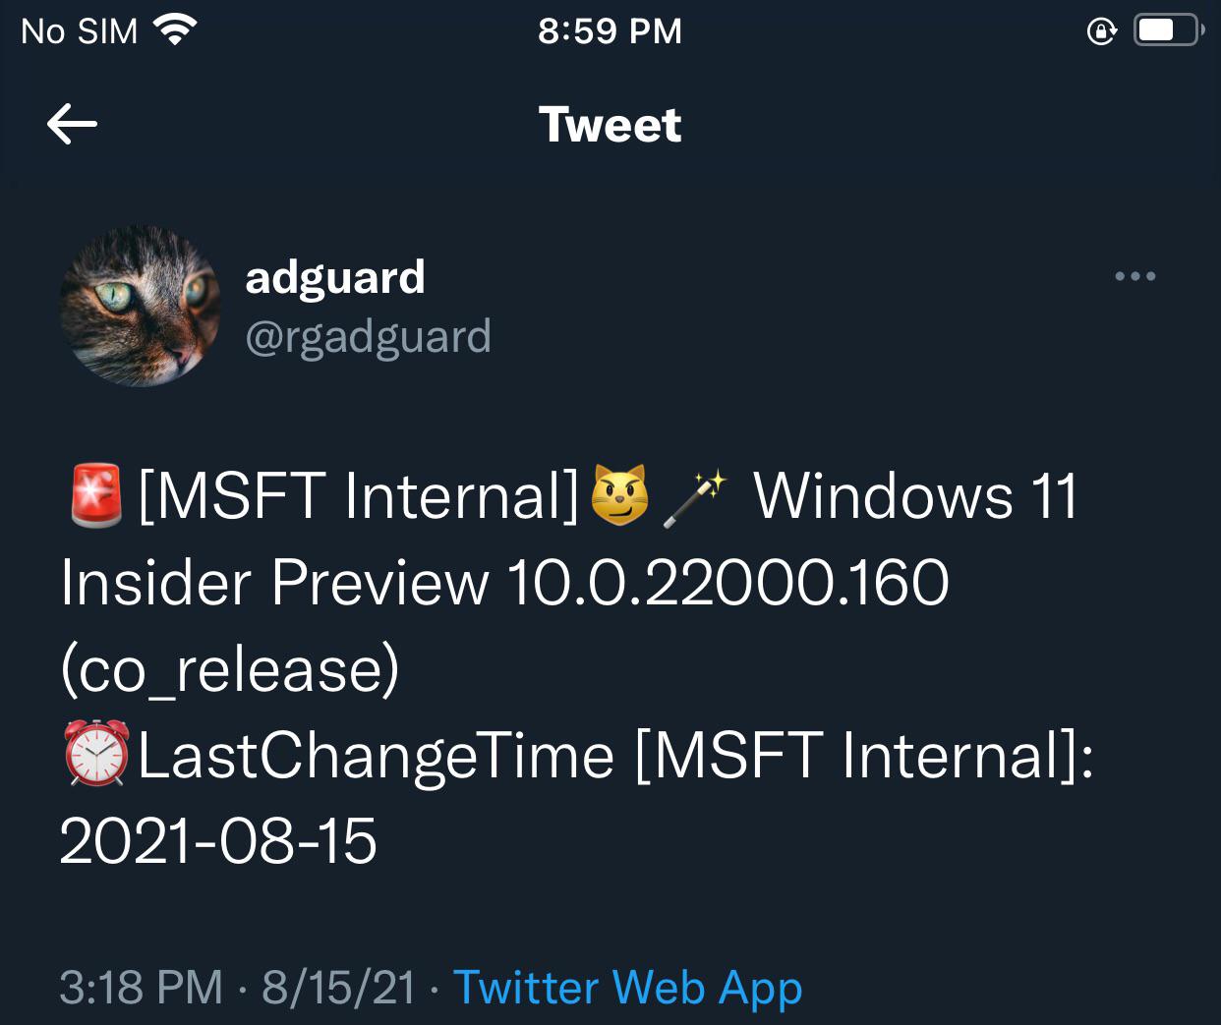Open the three-dot more options menu

(x=1134, y=276)
